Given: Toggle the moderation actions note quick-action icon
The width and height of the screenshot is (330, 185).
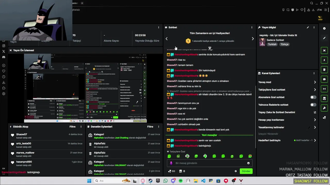Looking at the screenshot, I should pos(324,70).
